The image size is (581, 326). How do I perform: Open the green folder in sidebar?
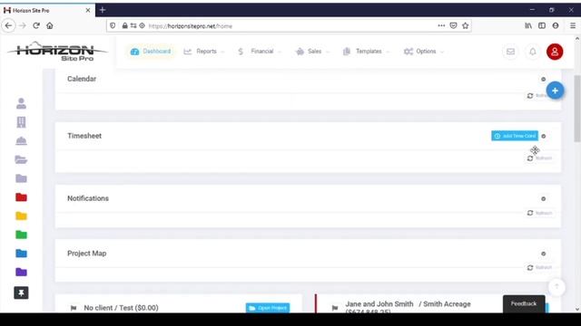click(21, 235)
